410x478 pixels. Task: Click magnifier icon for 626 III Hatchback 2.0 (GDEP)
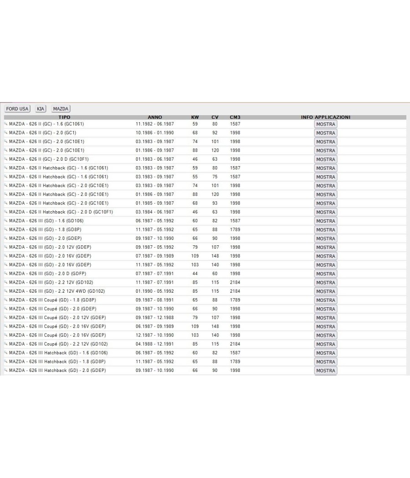(6, 371)
